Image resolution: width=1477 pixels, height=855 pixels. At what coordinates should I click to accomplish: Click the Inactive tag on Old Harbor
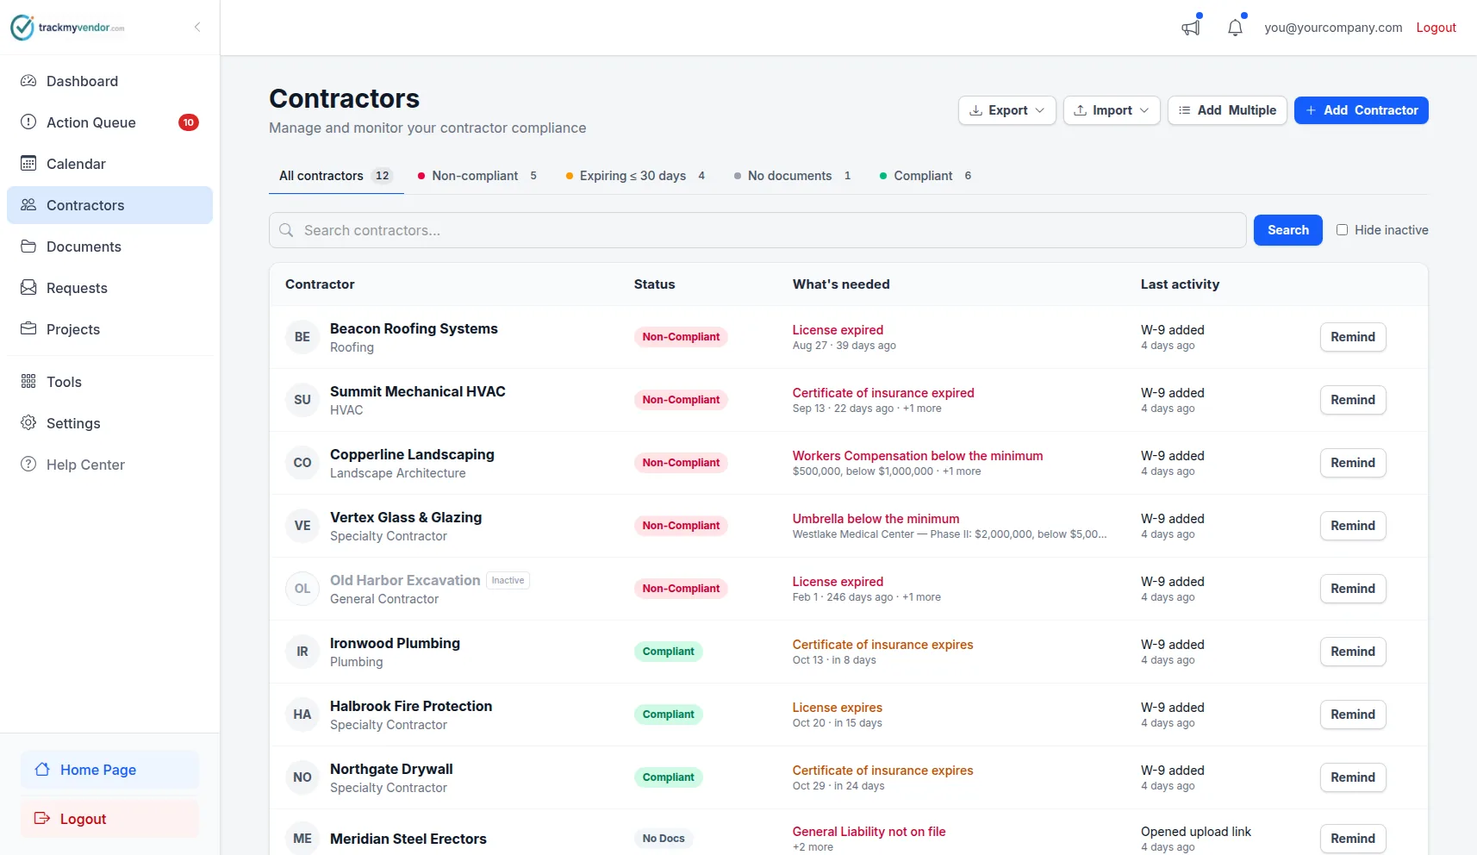coord(508,580)
